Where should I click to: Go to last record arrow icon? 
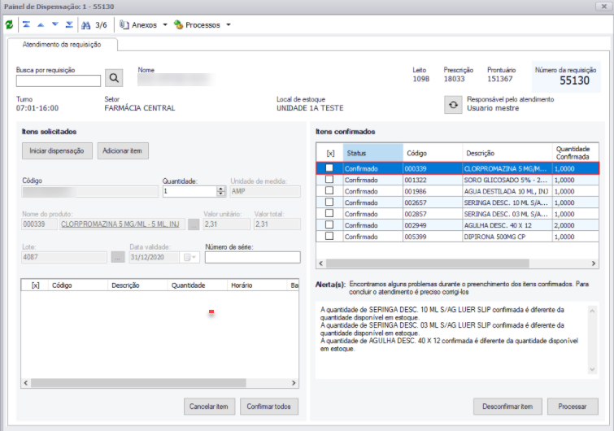click(x=69, y=24)
